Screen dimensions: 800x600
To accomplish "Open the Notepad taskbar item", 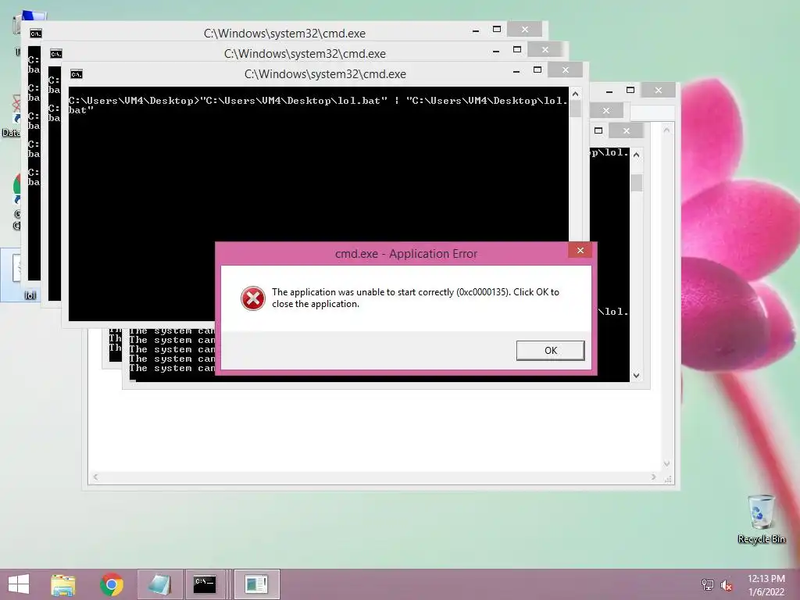I will pos(159,584).
